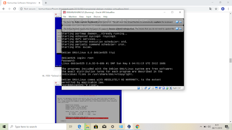
Task: Open the File menu in VirtualBox
Action: pyautogui.click(x=65, y=17)
